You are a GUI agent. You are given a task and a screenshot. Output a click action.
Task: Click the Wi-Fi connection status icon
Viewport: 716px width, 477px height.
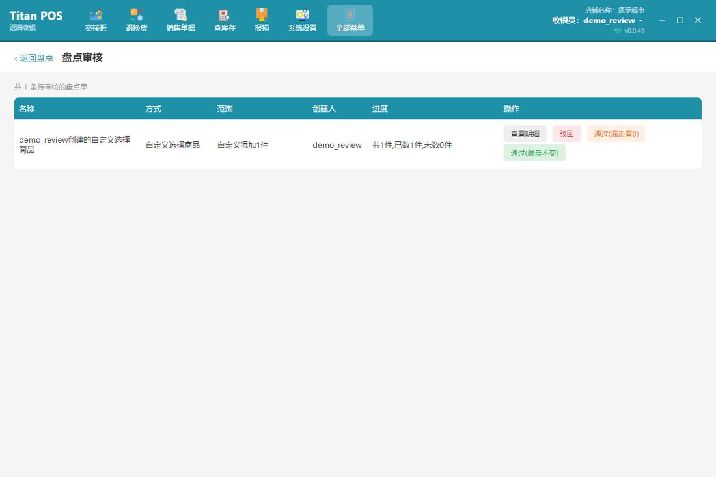[618, 31]
